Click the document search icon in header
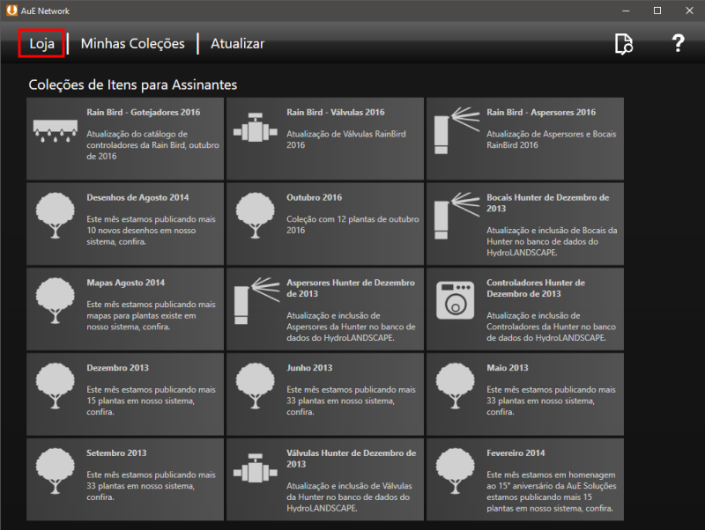 click(624, 44)
